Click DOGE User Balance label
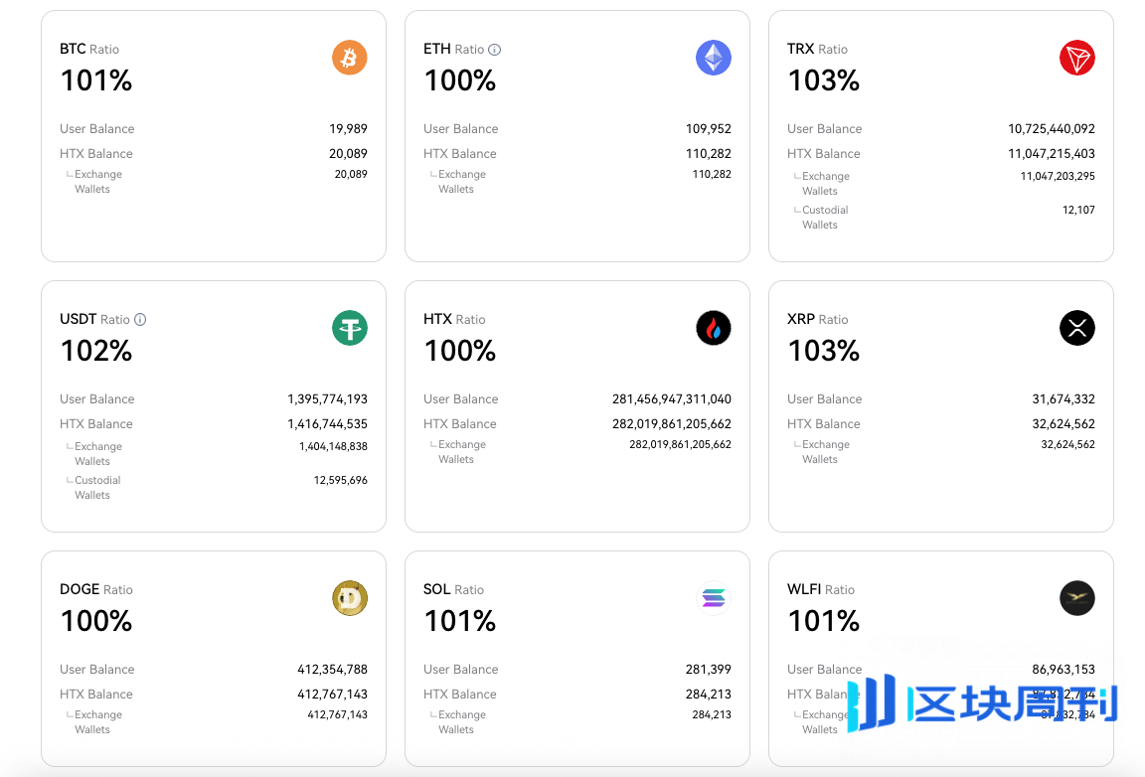This screenshot has width=1145, height=777. 97,669
